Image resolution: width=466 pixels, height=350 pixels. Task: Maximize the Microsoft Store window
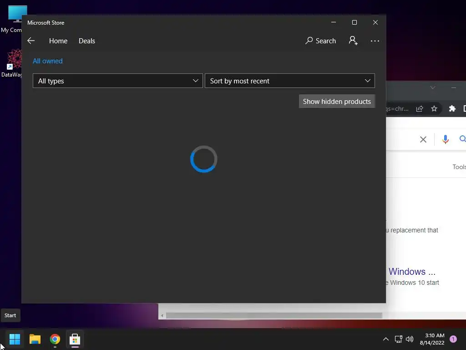[354, 22]
